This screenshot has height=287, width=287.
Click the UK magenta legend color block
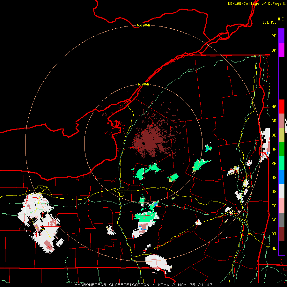click(x=282, y=50)
